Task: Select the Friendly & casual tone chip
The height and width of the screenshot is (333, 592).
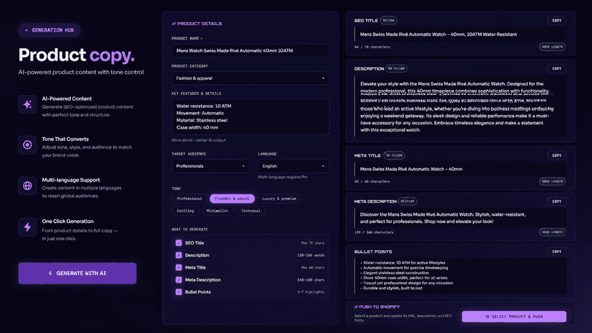Action: click(x=232, y=199)
